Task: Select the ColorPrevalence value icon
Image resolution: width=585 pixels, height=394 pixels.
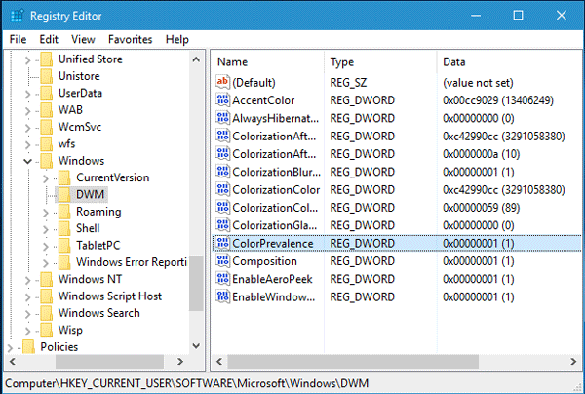Action: [221, 243]
